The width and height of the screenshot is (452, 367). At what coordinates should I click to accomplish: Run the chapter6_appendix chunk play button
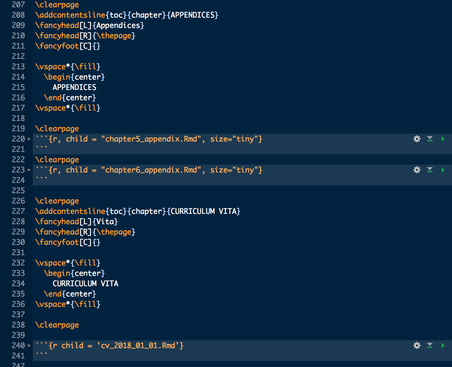[x=443, y=170]
